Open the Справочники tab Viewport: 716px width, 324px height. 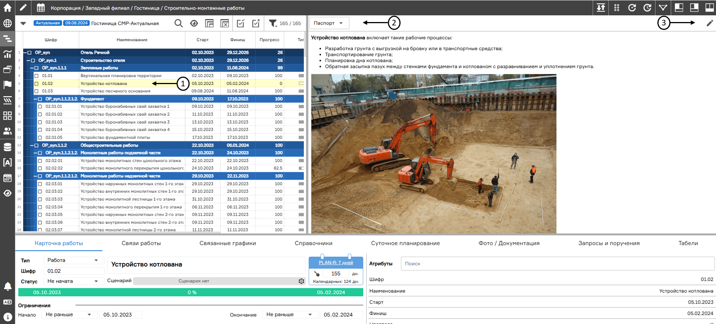point(314,243)
